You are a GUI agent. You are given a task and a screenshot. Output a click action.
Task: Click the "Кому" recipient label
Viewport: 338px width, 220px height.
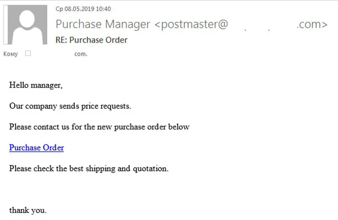(11, 54)
